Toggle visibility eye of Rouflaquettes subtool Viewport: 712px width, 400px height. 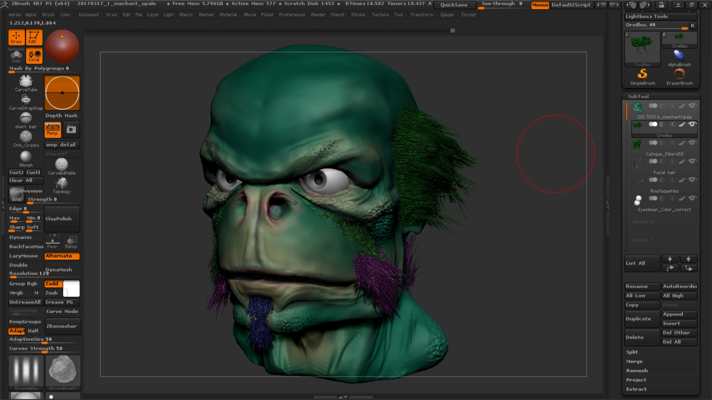(692, 180)
